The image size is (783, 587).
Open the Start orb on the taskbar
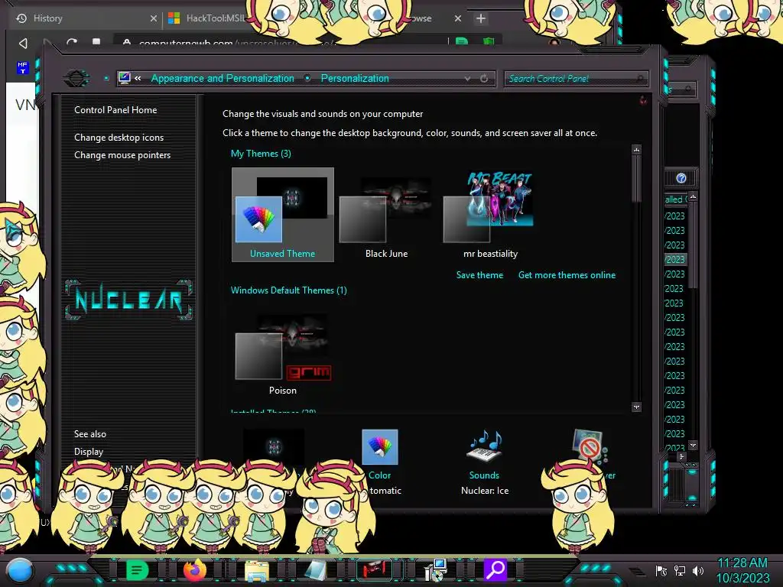point(20,570)
